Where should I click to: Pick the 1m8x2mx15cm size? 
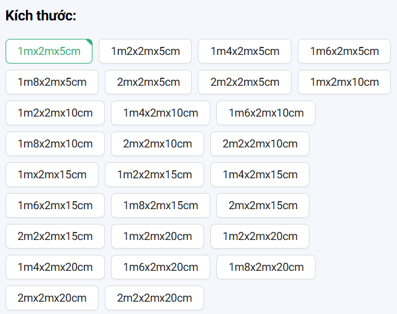pyautogui.click(x=160, y=205)
